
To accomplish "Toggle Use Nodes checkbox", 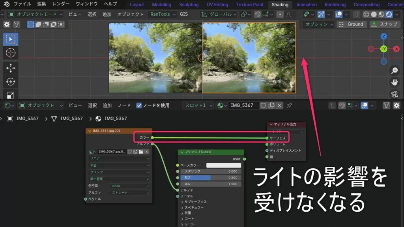I will 139,106.
